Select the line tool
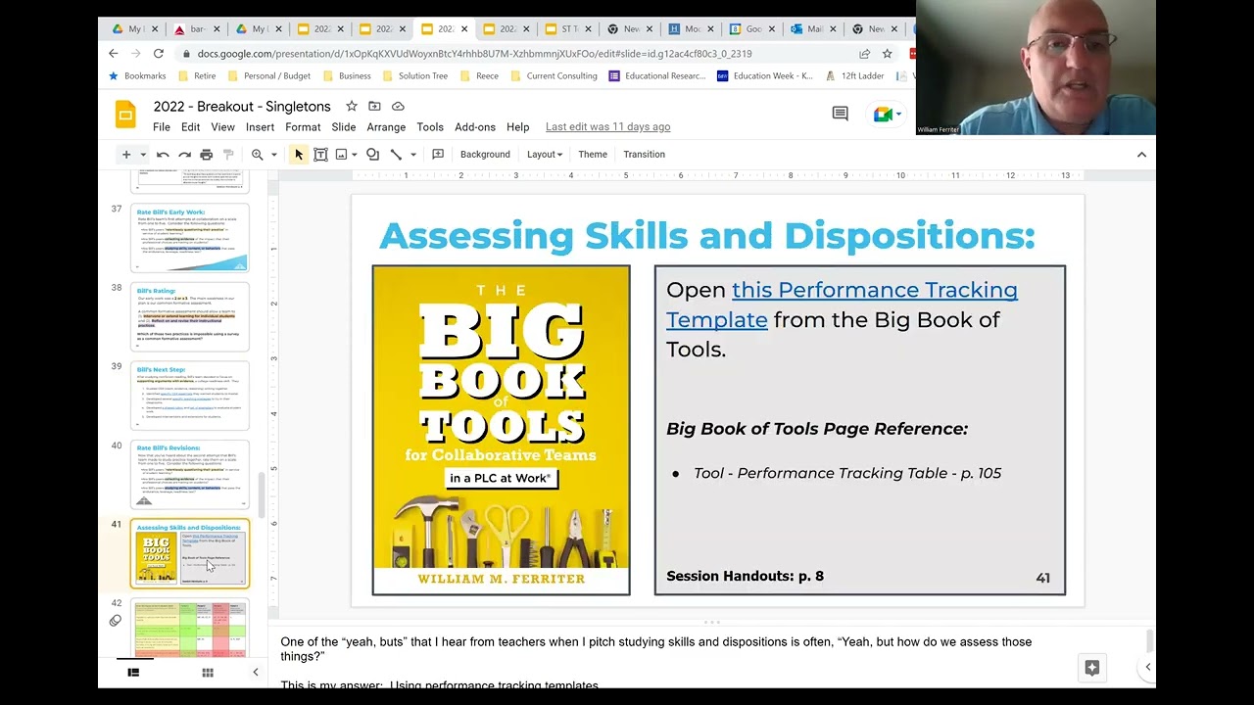The height and width of the screenshot is (705, 1254). click(x=396, y=155)
